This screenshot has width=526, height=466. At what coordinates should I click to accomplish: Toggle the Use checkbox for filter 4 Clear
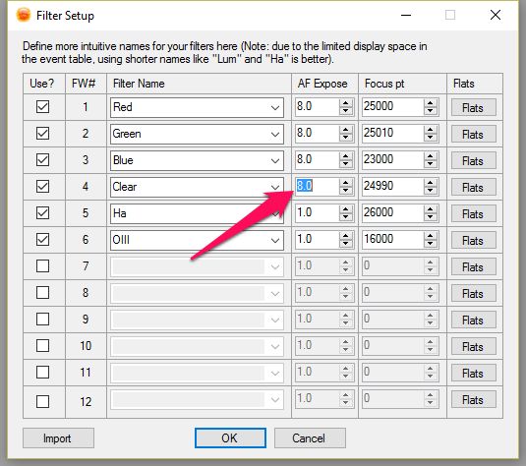tap(42, 187)
